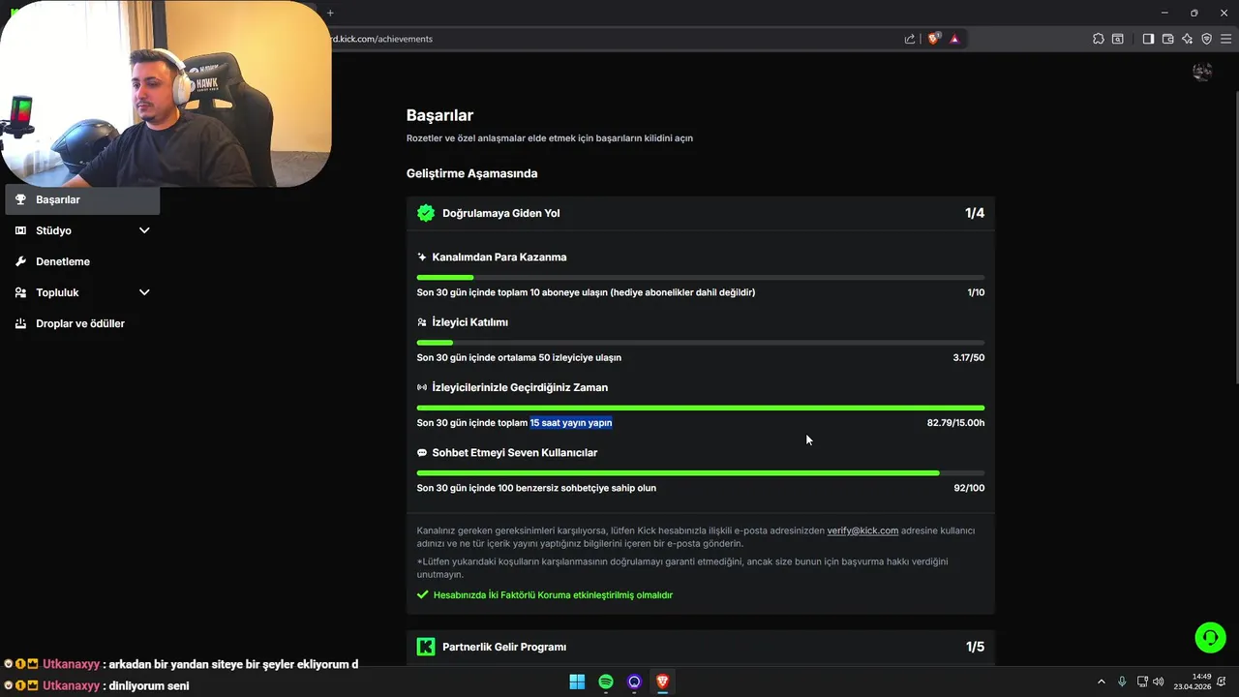
Task: Click the webcam overlay thumbnail
Action: pyautogui.click(x=166, y=93)
